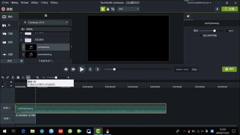240x135 pixels.
Task: Click the large Play button
Action: click(x=82, y=69)
